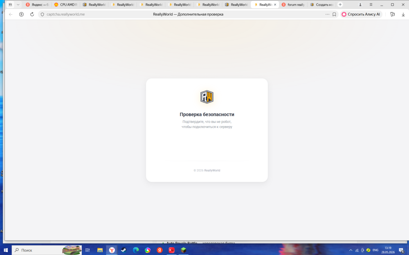Switch to the CPU AMD R tab
409x255 pixels.
[x=66, y=4]
